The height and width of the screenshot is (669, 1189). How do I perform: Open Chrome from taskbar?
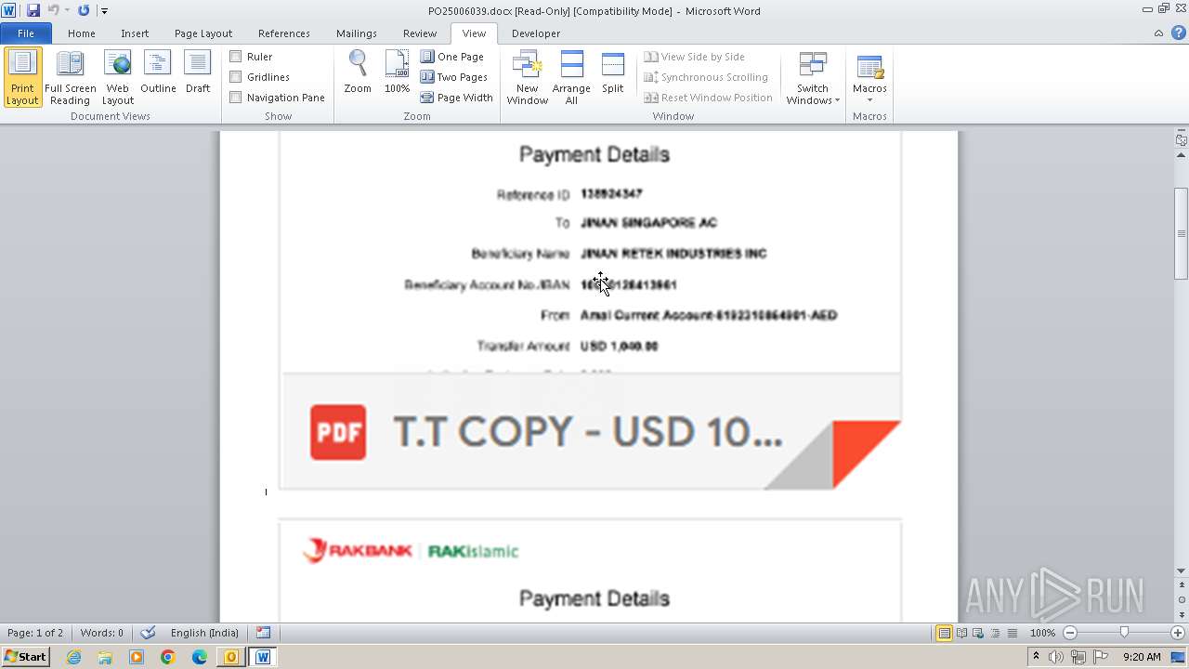(x=168, y=657)
